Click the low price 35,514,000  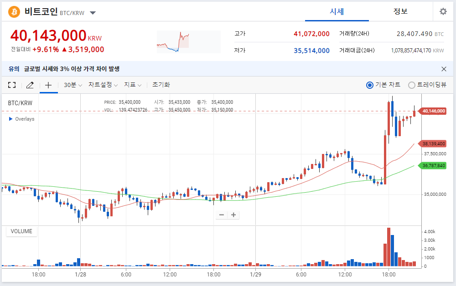pos(311,51)
